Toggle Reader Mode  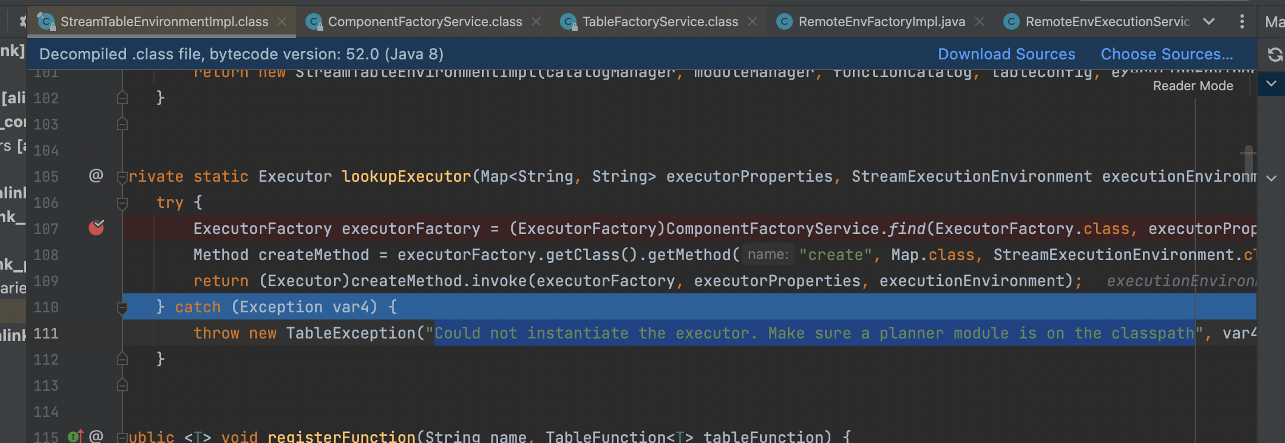point(1193,86)
